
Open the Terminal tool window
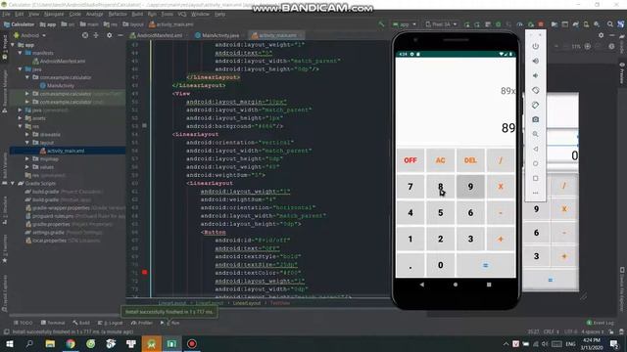[53, 323]
